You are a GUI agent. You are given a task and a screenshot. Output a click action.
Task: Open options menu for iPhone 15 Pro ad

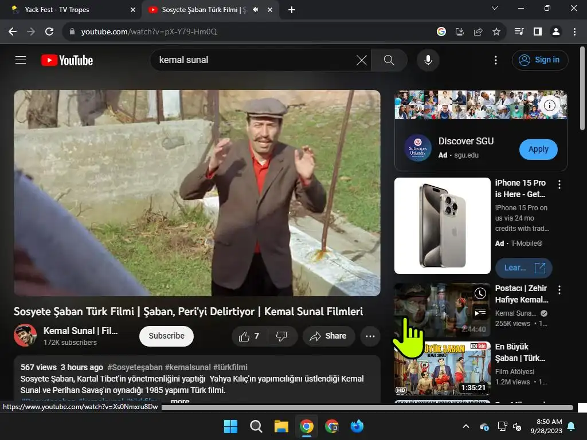[x=559, y=184]
